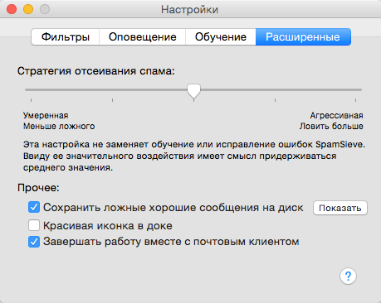The width and height of the screenshot is (381, 303).
Task: Uncheck Завершать работу вместе с почтовым клиентом
Action: (x=34, y=242)
